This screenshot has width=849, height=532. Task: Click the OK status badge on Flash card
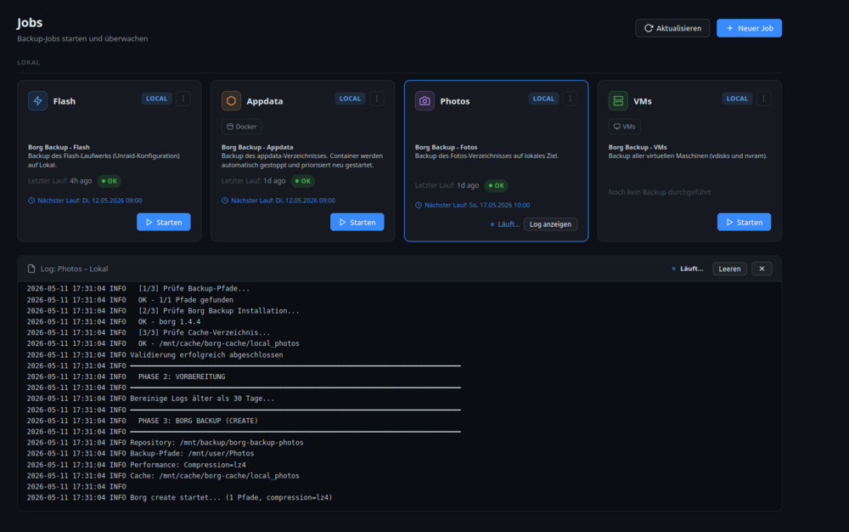[x=110, y=181]
